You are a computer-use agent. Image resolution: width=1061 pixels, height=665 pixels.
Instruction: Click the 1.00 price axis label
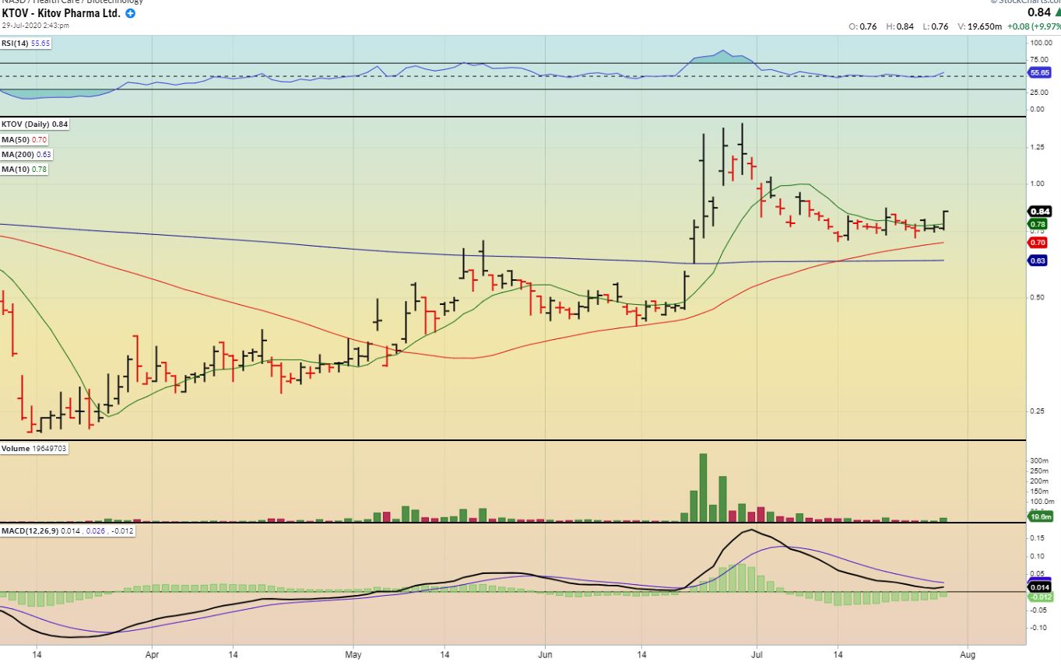1038,184
